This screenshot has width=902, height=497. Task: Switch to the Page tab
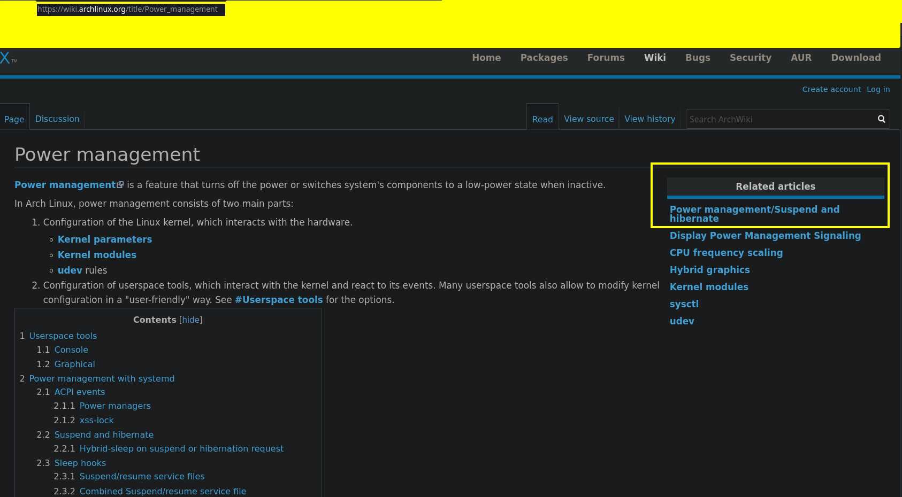14,119
